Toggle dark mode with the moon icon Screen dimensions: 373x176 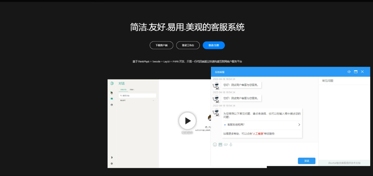click(x=112, y=158)
